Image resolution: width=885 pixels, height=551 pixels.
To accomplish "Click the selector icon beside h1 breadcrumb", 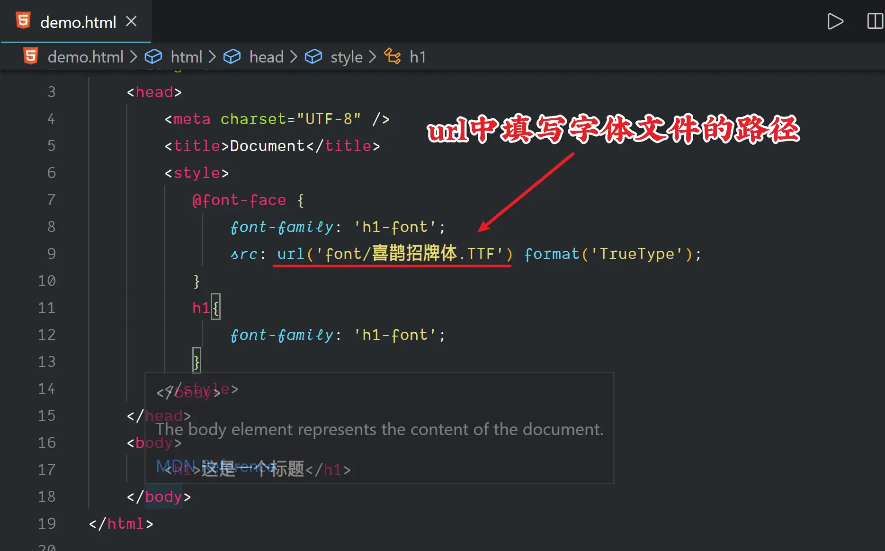I will tap(393, 56).
